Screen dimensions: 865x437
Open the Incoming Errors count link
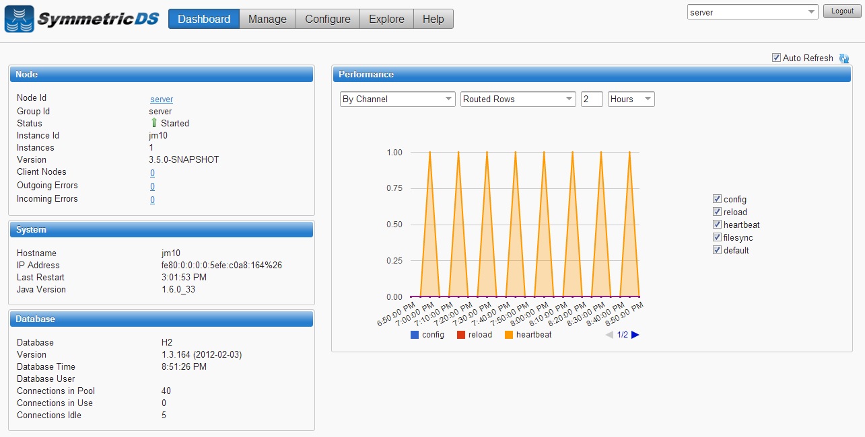point(152,200)
